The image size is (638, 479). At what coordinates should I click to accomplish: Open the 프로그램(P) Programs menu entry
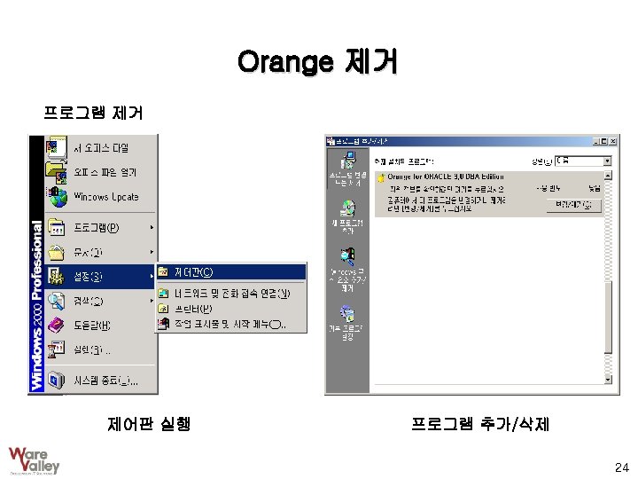click(100, 228)
